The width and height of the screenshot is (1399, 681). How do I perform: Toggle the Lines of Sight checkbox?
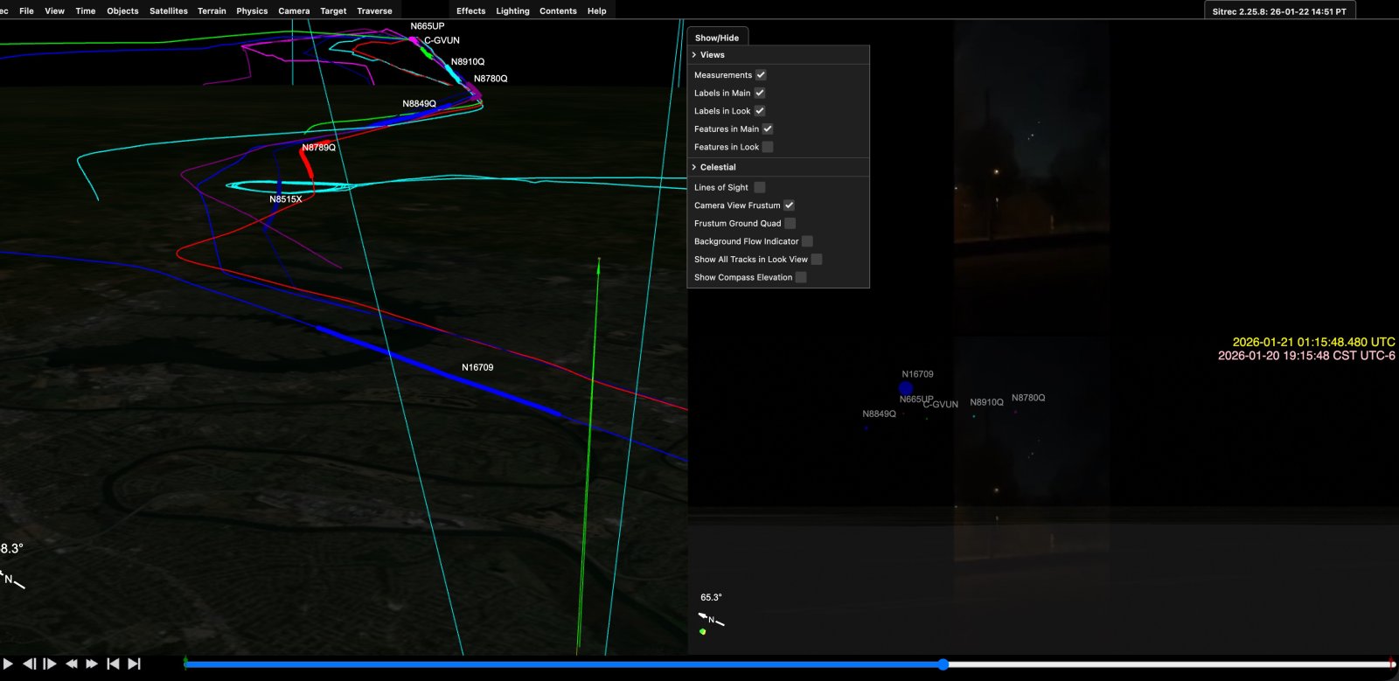(x=760, y=187)
